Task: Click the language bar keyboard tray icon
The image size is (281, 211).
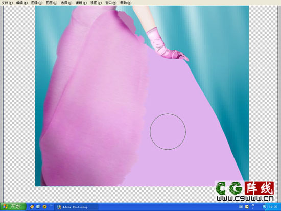Action: click(241, 207)
